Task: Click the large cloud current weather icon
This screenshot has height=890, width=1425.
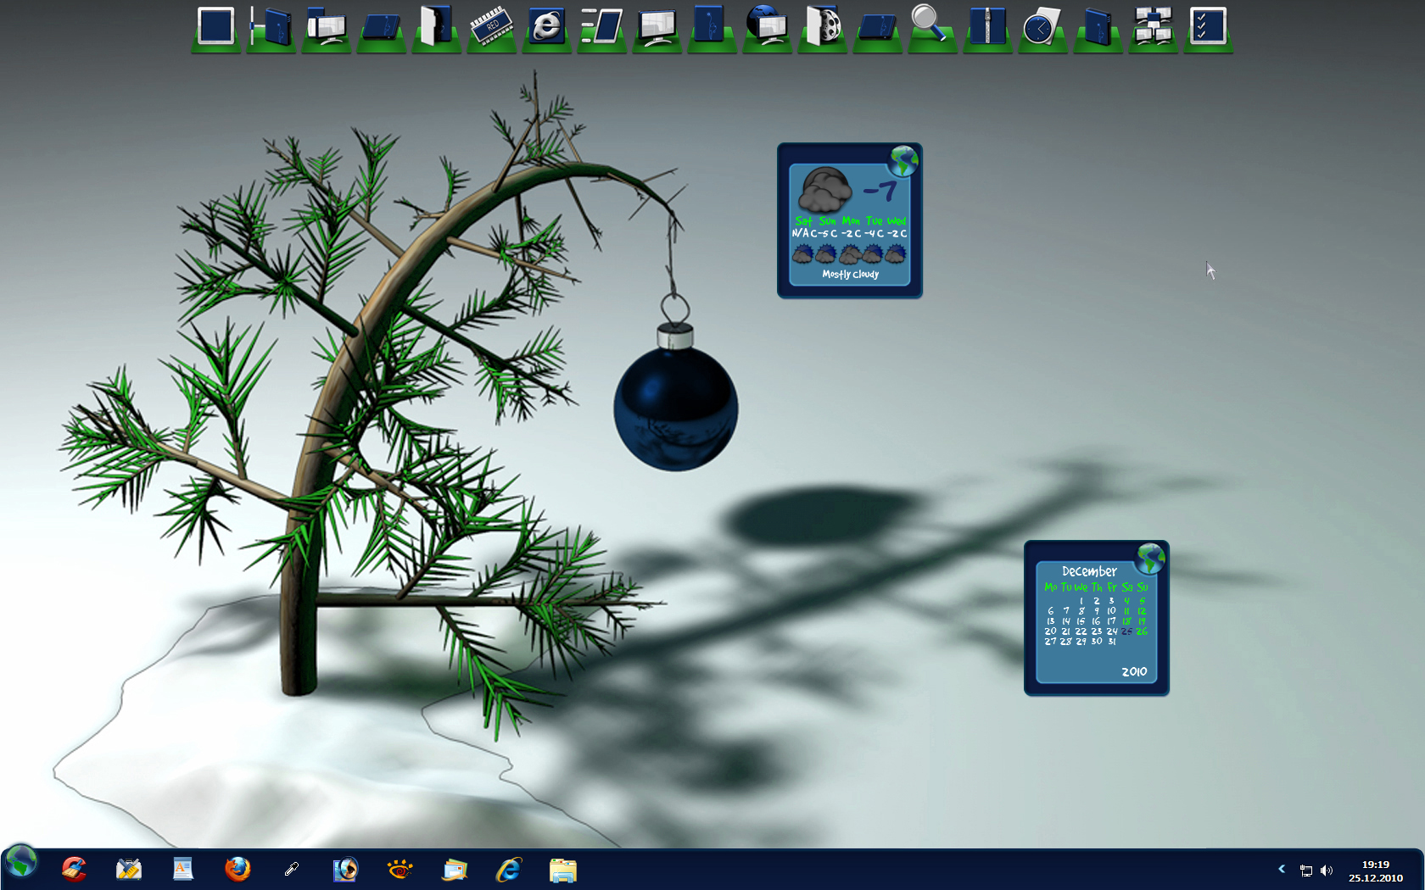Action: (824, 190)
